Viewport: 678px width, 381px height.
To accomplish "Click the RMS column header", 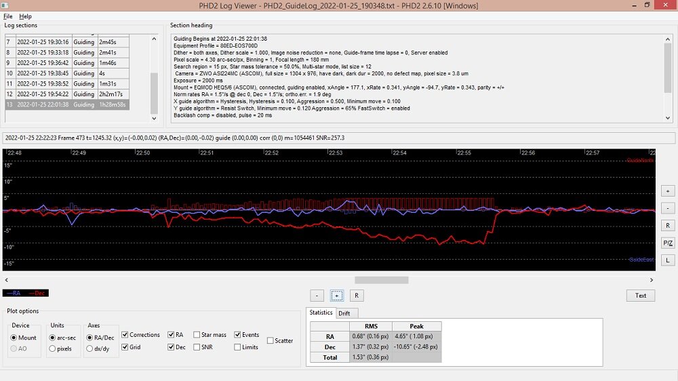I will (371, 326).
